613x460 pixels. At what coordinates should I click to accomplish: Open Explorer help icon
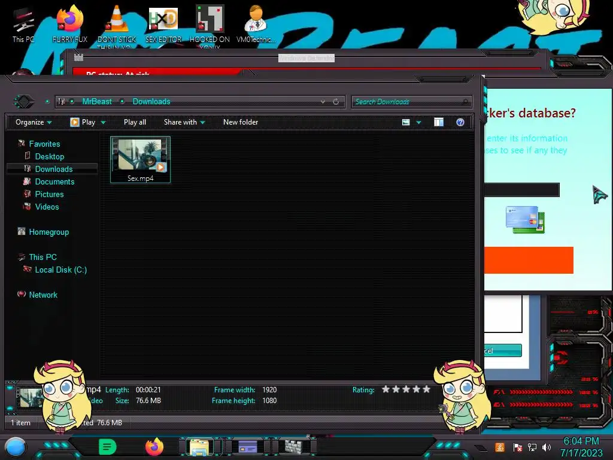(x=460, y=122)
